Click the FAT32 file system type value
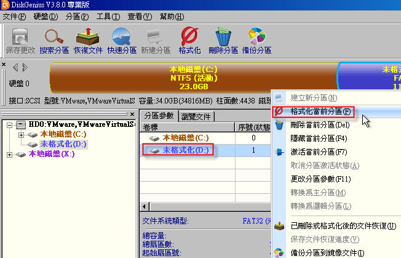The height and width of the screenshot is (258, 401). (x=256, y=220)
